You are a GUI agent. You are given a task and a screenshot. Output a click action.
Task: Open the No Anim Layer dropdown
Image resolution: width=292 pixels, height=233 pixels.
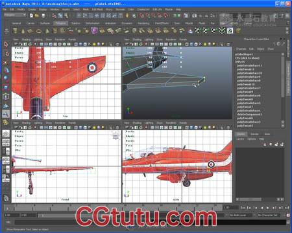point(241,215)
